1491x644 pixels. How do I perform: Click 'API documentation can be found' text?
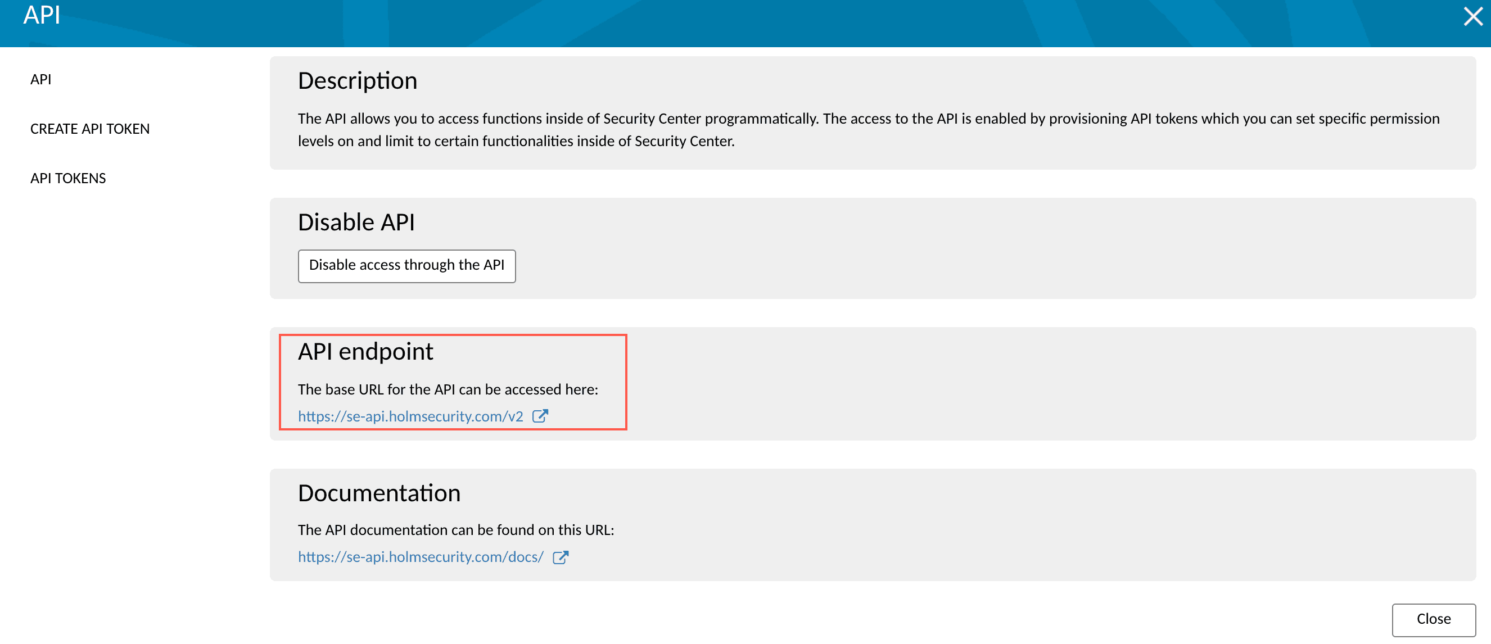tap(455, 530)
